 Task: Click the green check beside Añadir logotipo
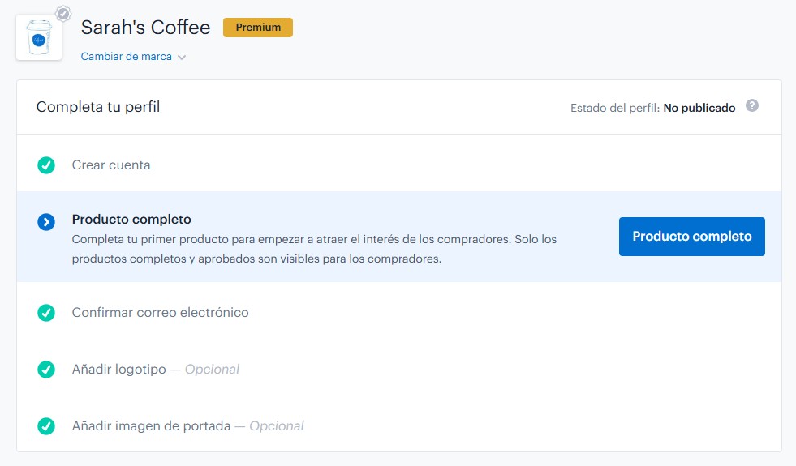click(46, 370)
